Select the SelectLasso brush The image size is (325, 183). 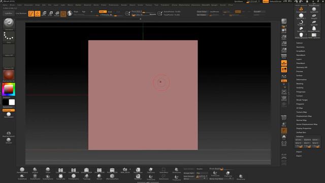pyautogui.click(x=164, y=177)
